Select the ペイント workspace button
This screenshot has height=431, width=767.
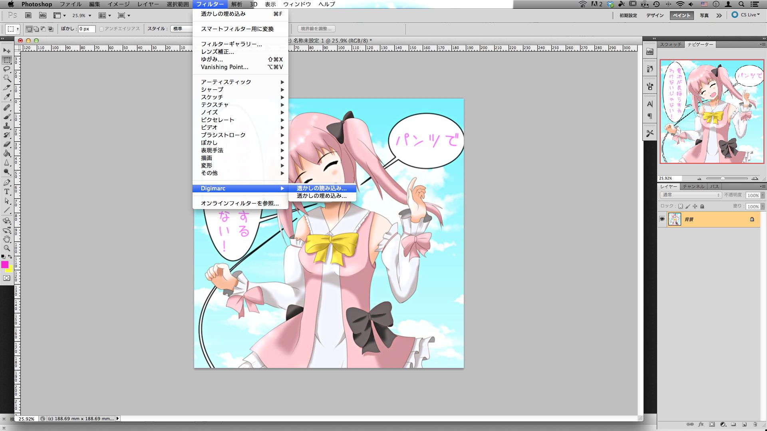(x=682, y=15)
